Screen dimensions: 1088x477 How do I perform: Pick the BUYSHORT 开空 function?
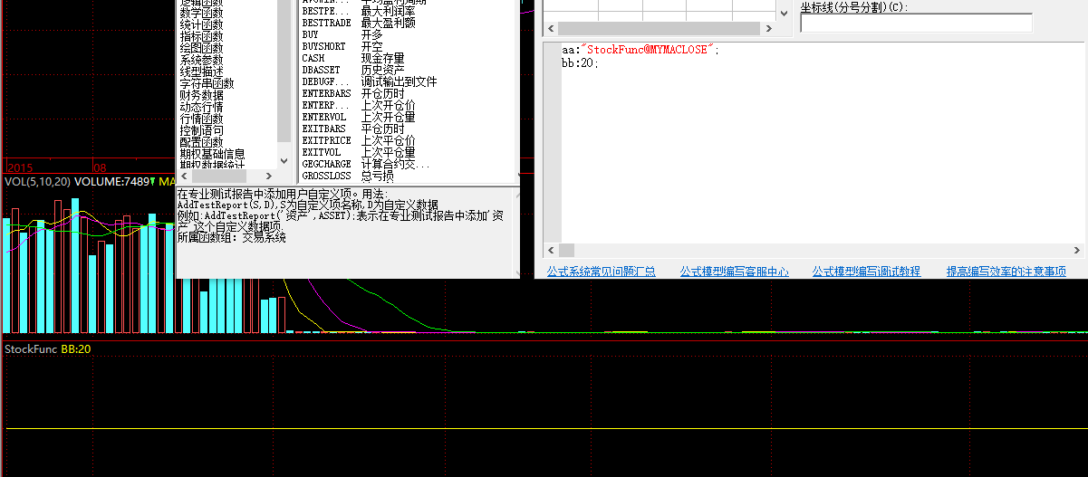(x=342, y=46)
